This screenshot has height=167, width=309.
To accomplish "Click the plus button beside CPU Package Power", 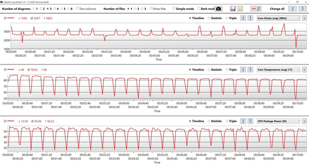I will click(304, 121).
